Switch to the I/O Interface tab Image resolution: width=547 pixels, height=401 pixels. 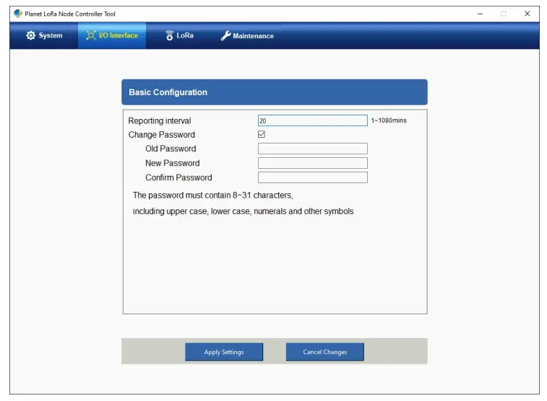coord(112,35)
